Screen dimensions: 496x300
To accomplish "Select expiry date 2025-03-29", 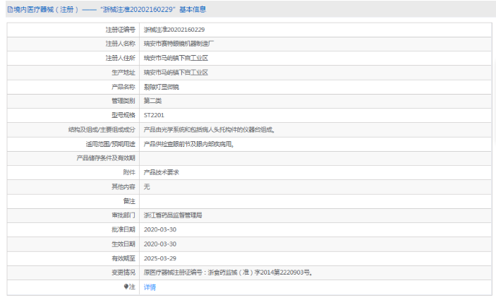I will point(159,258).
